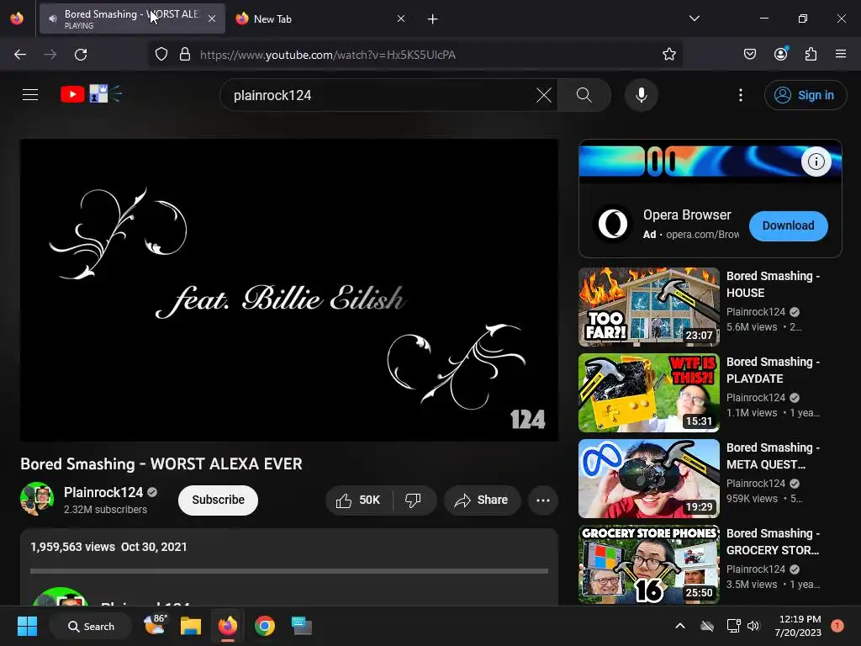The width and height of the screenshot is (861, 646).
Task: Open Bored Smashing - META QUEST title
Action: (773, 456)
